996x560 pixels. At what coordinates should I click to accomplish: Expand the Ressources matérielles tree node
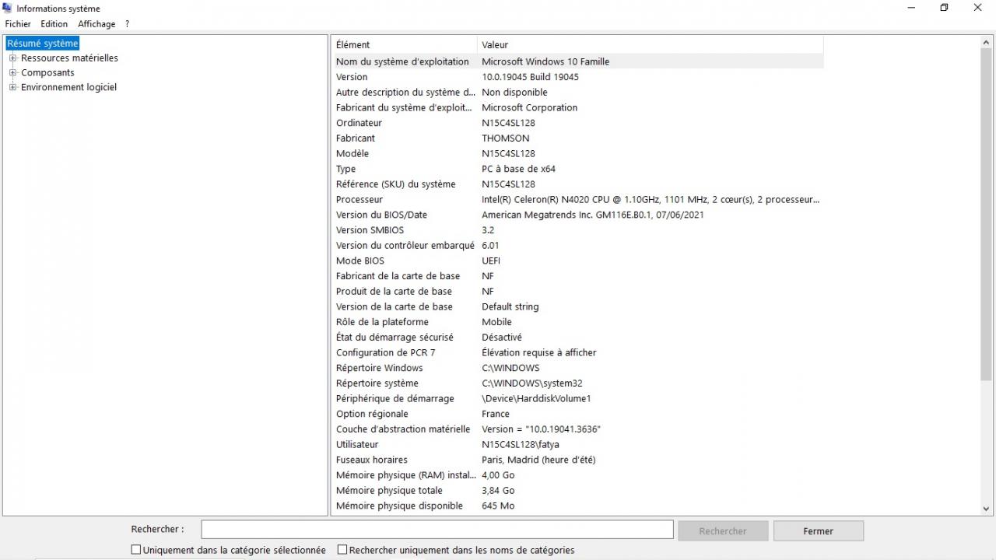12,58
